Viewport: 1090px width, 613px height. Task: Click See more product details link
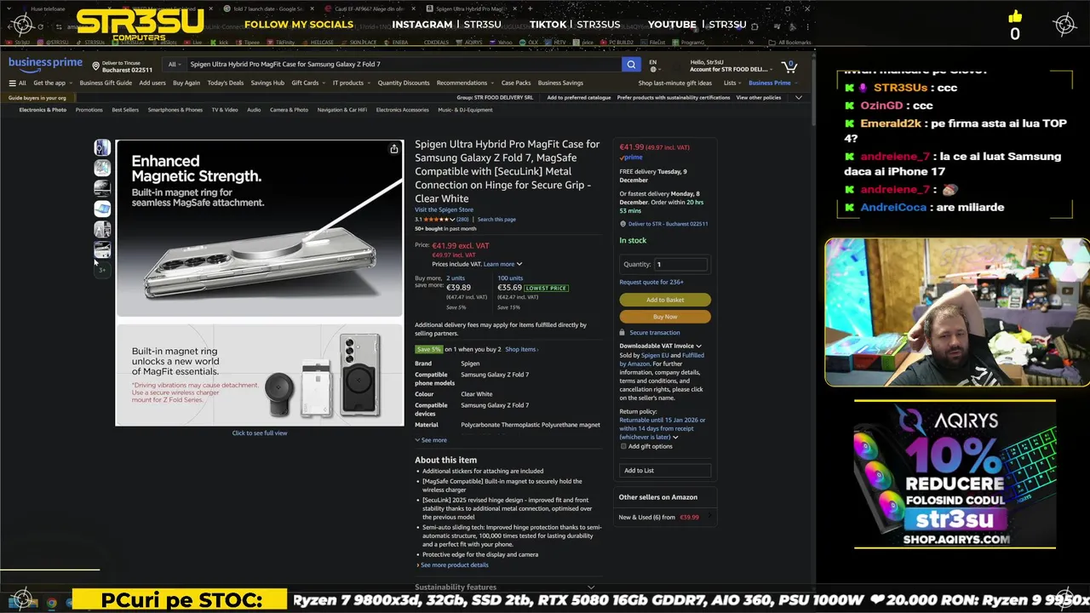click(x=454, y=564)
